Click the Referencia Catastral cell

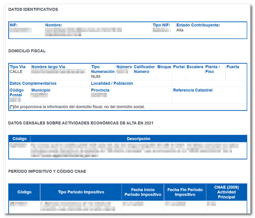click(x=209, y=95)
